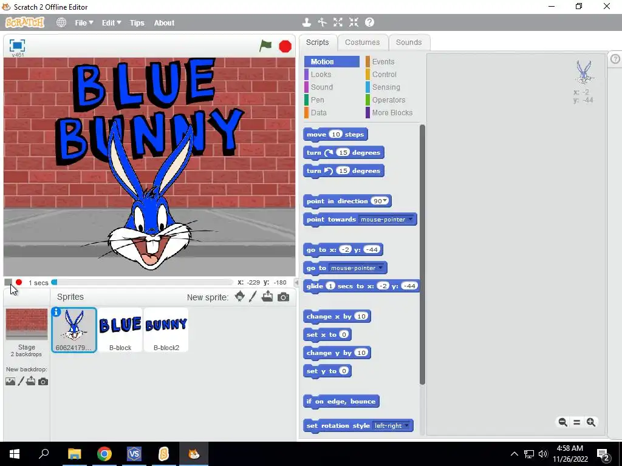Zoom out scripts area

coord(562,422)
